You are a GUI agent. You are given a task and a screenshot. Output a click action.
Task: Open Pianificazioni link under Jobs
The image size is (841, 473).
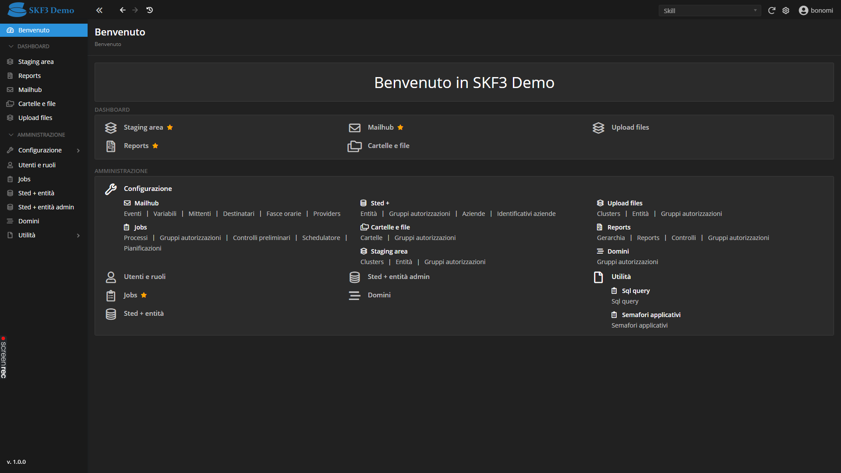point(142,248)
